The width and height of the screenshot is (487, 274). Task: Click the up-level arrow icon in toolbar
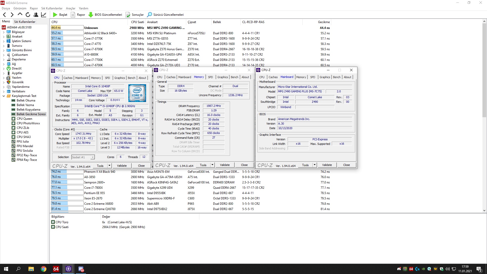[20, 14]
